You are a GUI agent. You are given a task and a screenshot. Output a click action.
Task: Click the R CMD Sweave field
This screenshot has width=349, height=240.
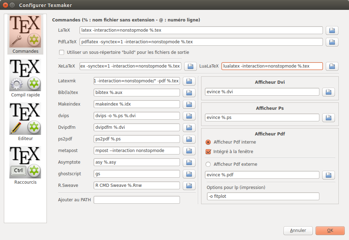pyautogui.click(x=137, y=185)
